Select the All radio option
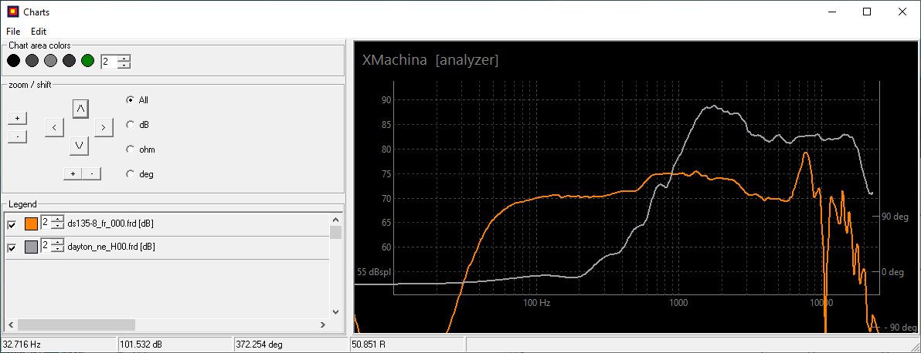This screenshot has width=921, height=353. pos(138,99)
